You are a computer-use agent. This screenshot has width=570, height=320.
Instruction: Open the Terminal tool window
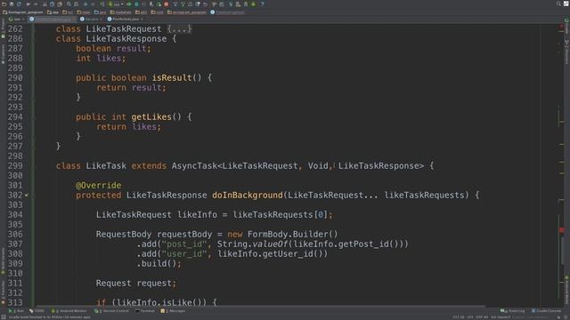144,311
